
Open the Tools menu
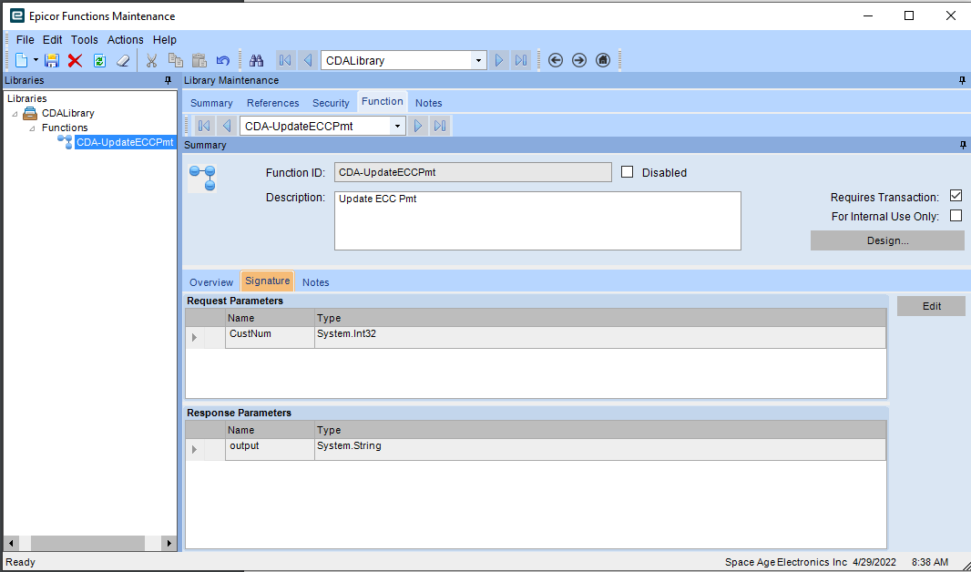[x=84, y=39]
